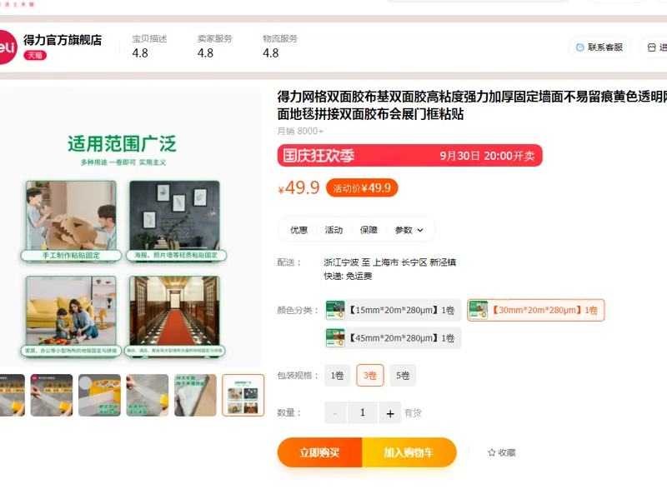The image size is (667, 504).
Task: Open the 保障 tab
Action: coord(369,230)
